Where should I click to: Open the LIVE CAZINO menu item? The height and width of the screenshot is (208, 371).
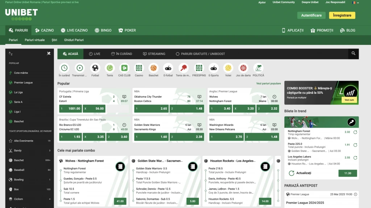pyautogui.click(x=74, y=30)
